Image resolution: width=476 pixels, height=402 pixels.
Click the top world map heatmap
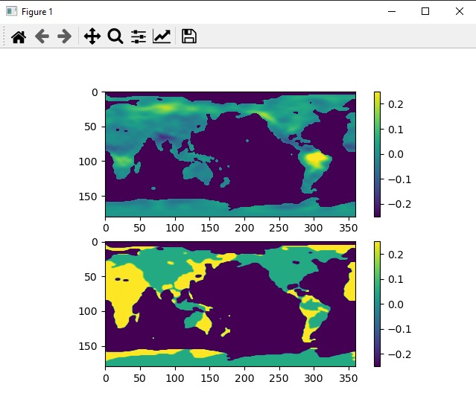230,154
